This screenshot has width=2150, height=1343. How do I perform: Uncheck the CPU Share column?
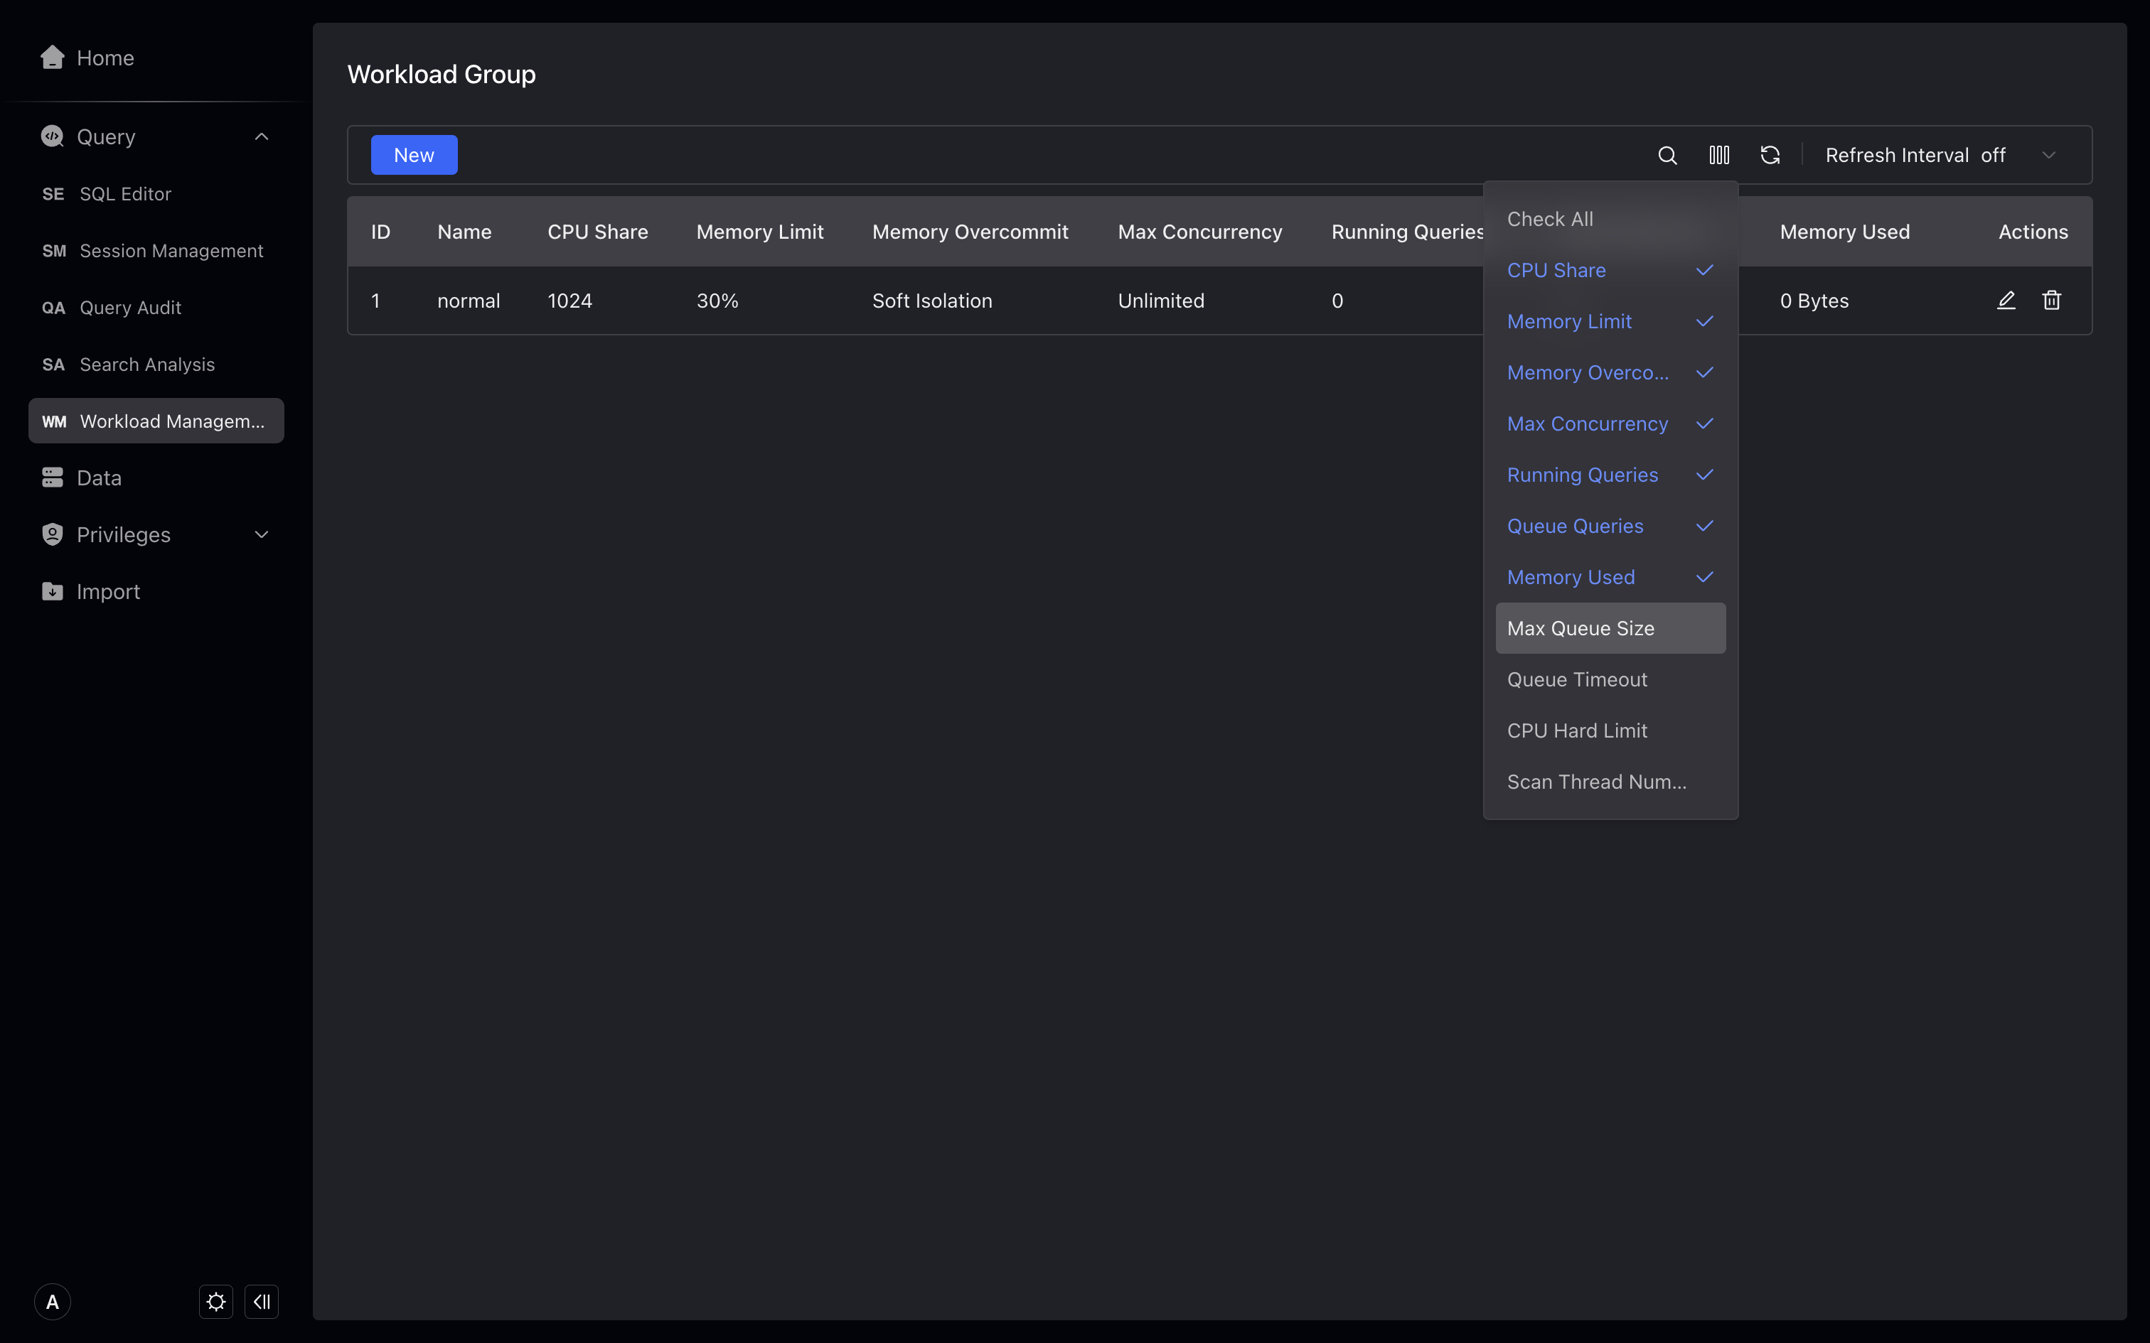(x=1611, y=270)
